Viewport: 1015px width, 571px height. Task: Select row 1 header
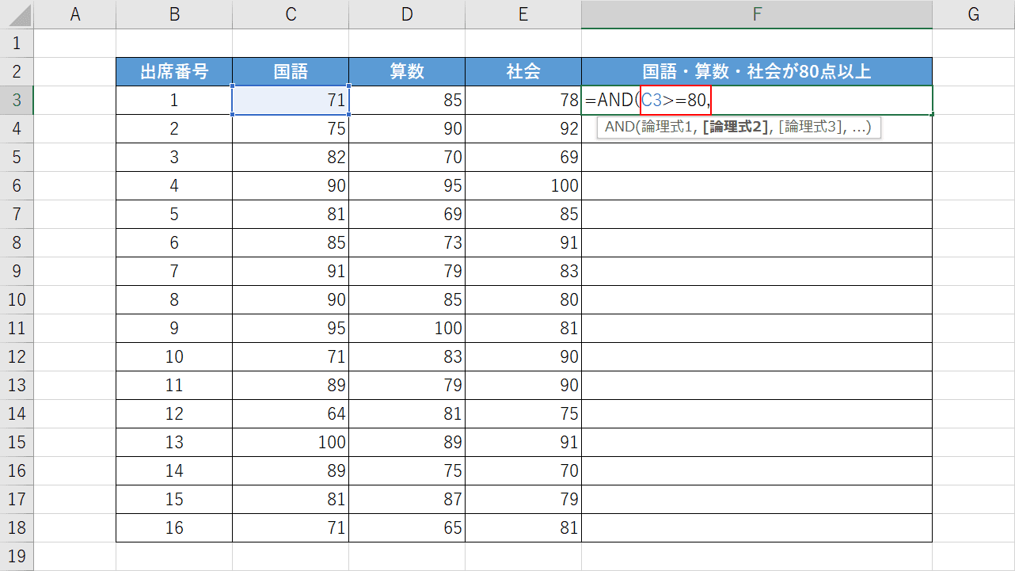(x=17, y=43)
